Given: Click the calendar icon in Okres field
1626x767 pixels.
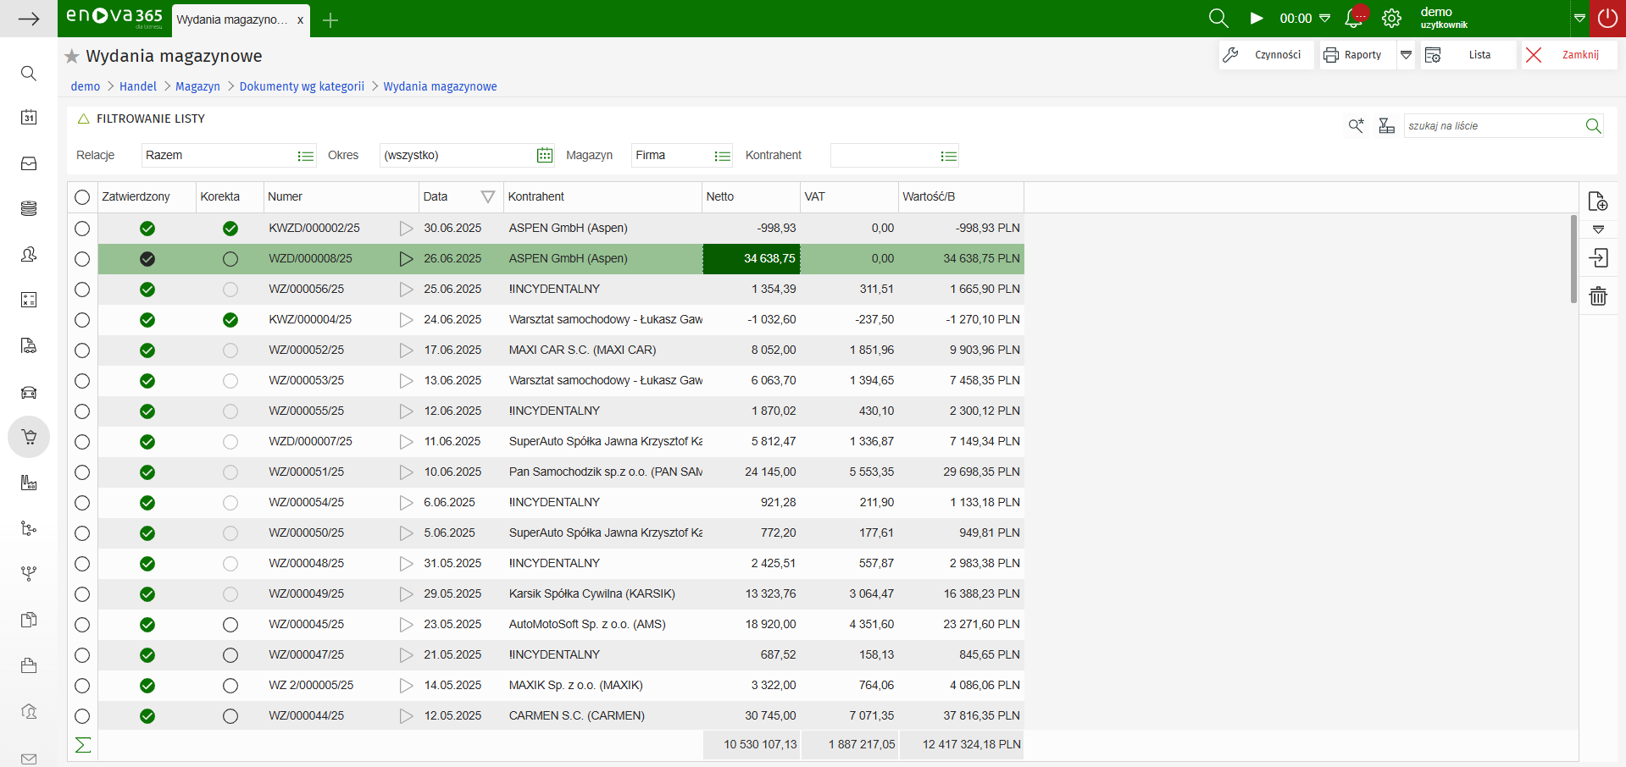Looking at the screenshot, I should click(x=544, y=156).
